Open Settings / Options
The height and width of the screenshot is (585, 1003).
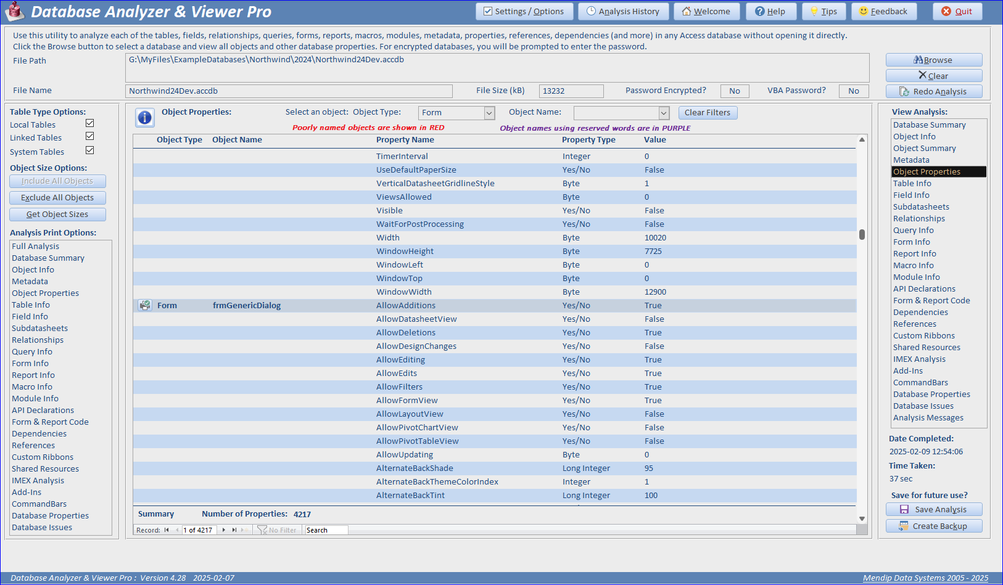[x=524, y=11]
